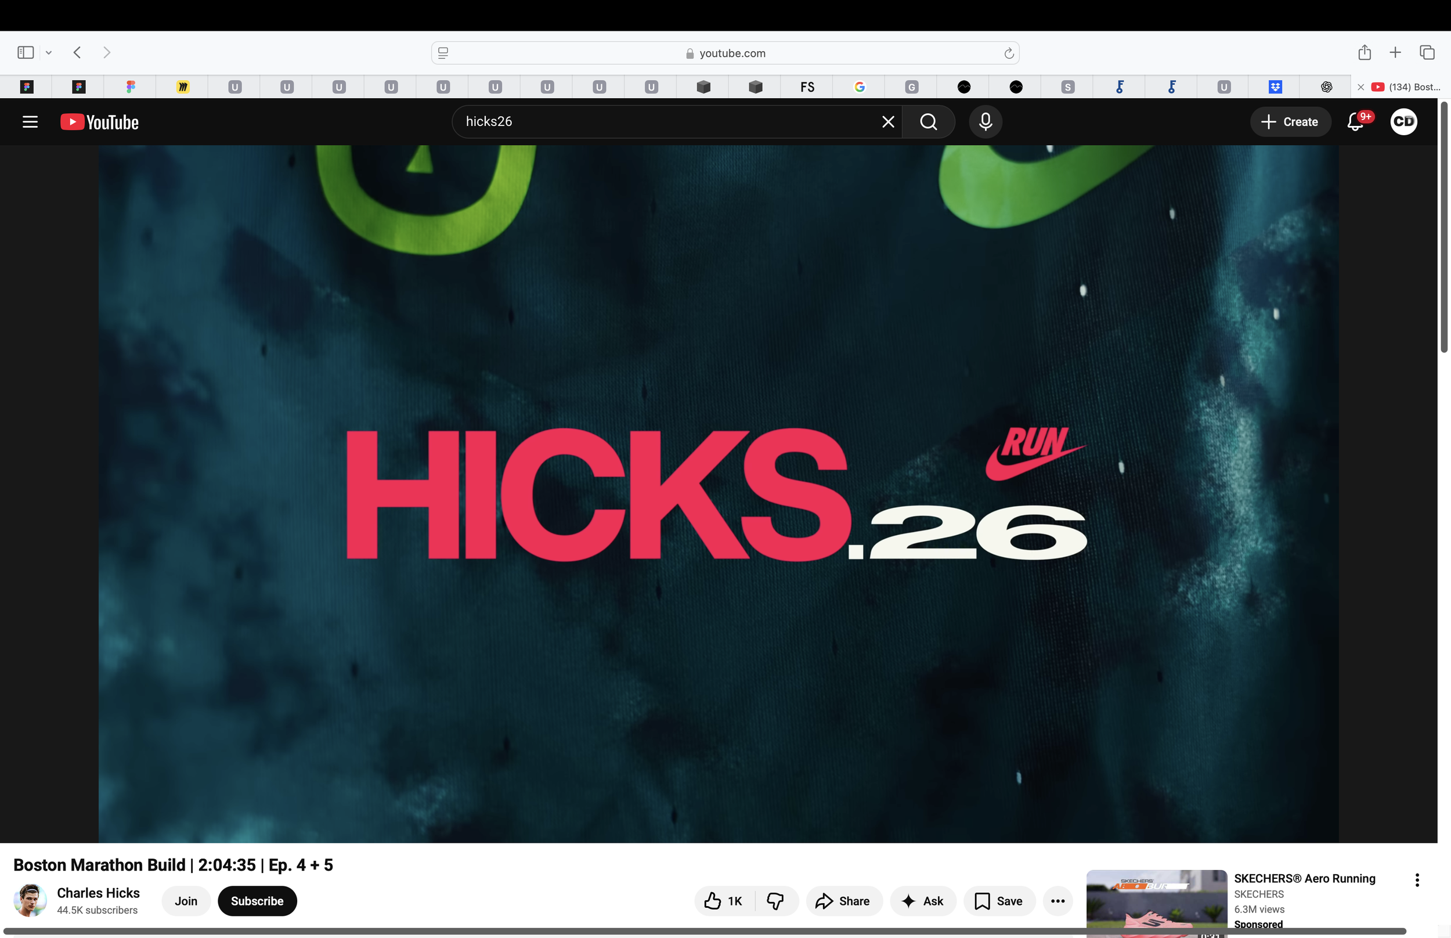1451x938 pixels.
Task: Click the horizontal scrollbar at the bottom
Action: [705, 931]
